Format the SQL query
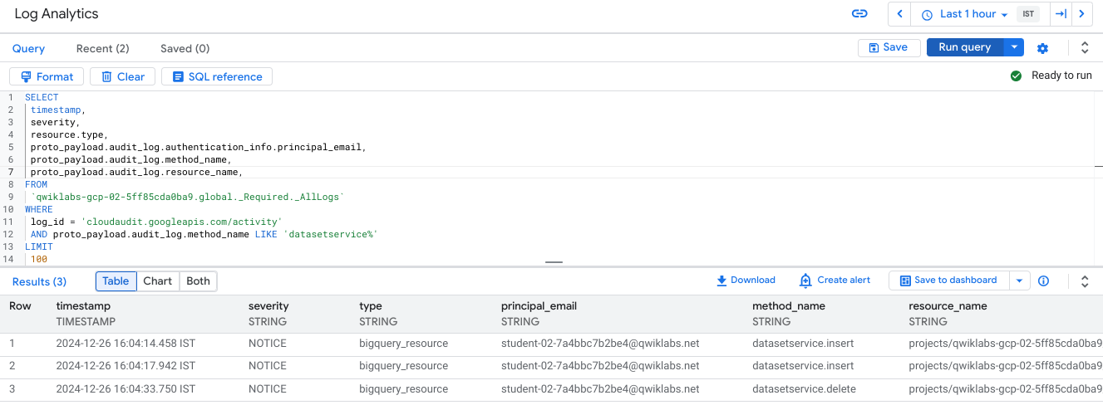 [47, 76]
